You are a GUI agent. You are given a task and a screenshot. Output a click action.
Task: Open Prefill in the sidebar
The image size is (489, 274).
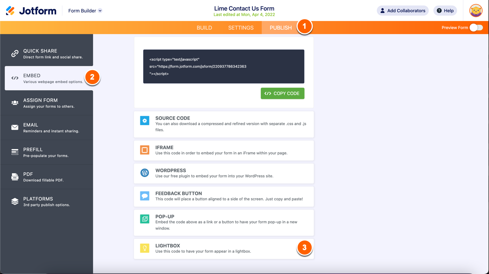pos(46,152)
